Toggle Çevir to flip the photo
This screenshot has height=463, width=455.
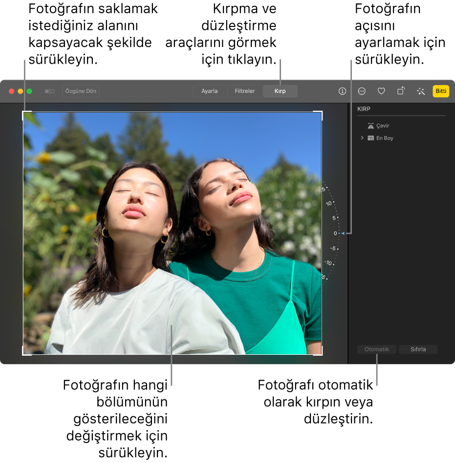tap(381, 125)
